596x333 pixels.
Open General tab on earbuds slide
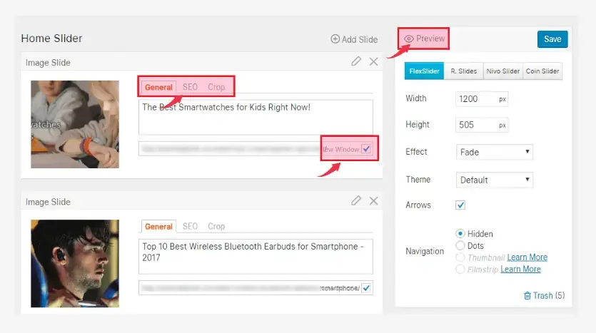[x=158, y=227]
